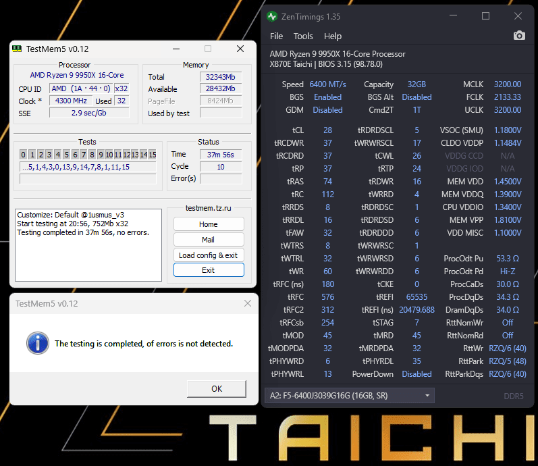Screen dimensions: 538x466
Task: Click the tREFI (ns) value 20479.688
Action: click(x=416, y=310)
